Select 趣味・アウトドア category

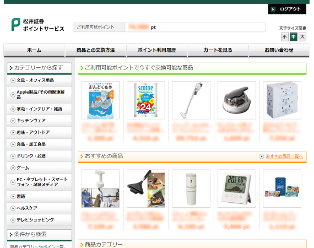tap(39, 132)
